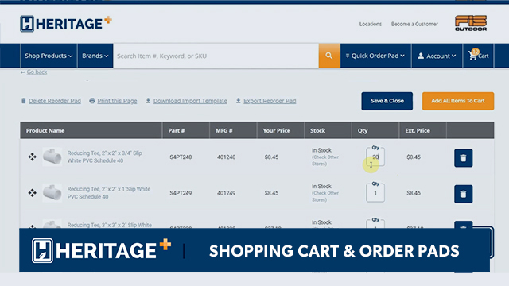Delete the S4PT249 row with trash icon

(463, 194)
